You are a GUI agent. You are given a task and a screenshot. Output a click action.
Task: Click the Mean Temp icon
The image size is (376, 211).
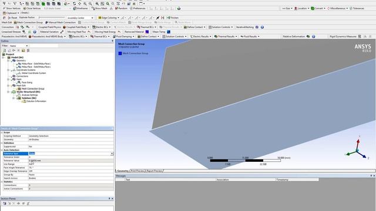tap(169, 32)
